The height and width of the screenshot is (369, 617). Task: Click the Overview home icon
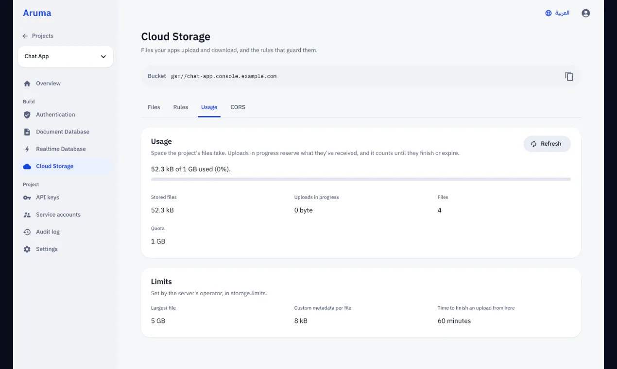[27, 84]
